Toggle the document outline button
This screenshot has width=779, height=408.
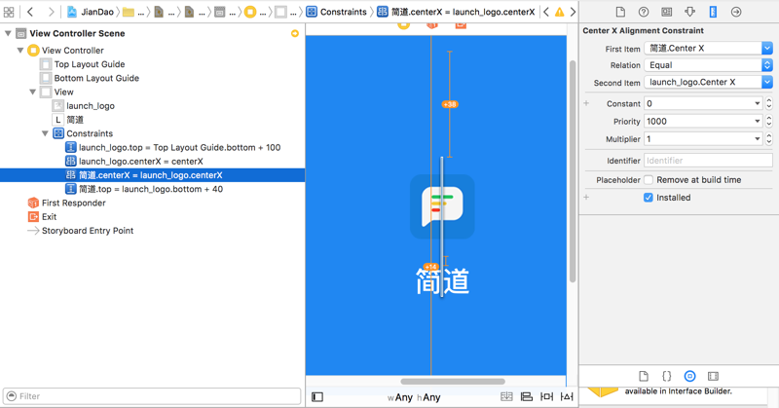point(317,396)
